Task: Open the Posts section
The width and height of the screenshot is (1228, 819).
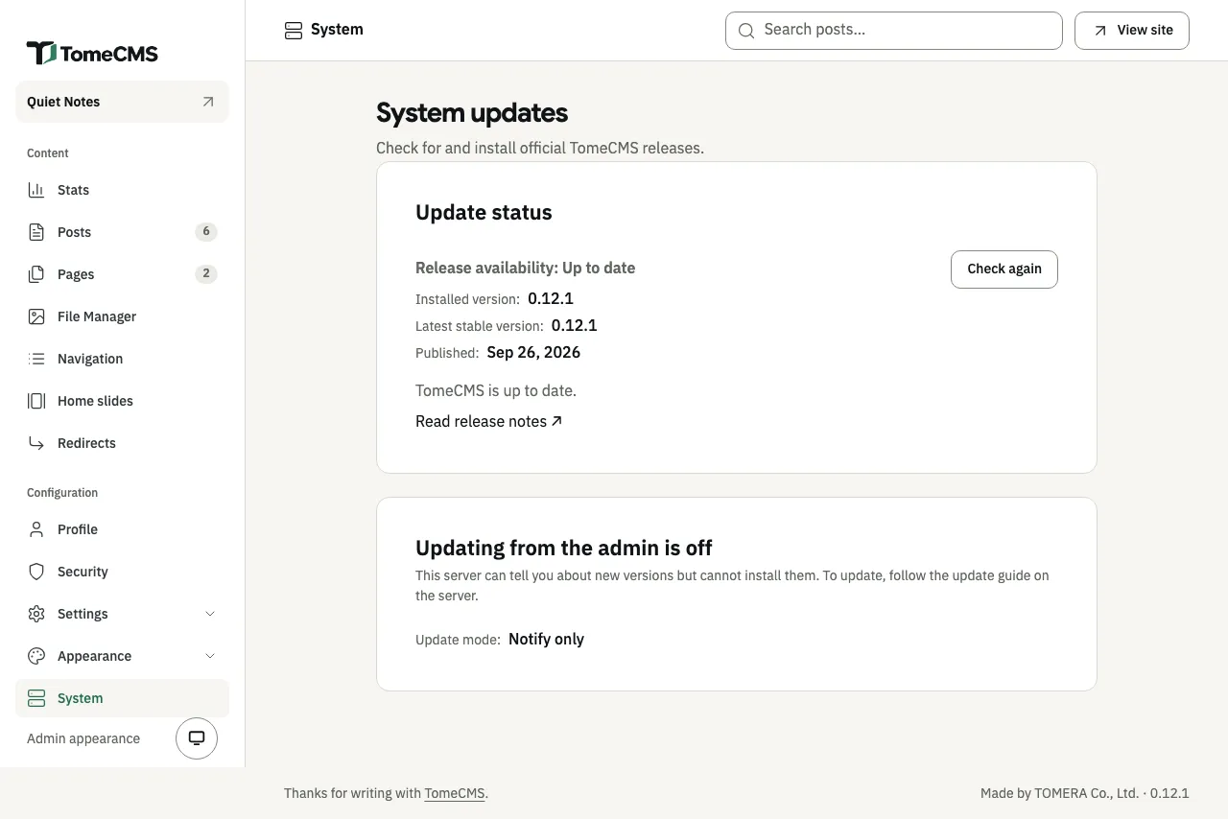Action: coord(122,232)
